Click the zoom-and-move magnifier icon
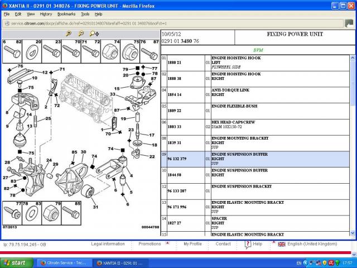The width and height of the screenshot is (357, 268). 94,34
